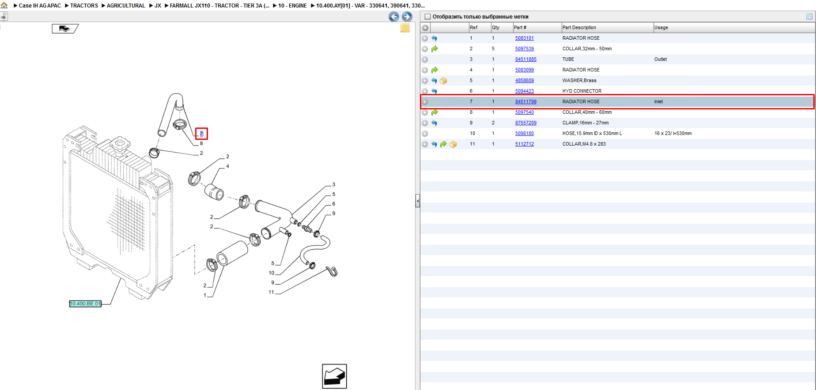Image resolution: width=816 pixels, height=390 pixels.
Task: Click the top-left diagram navigation arrow box
Action: 65,29
